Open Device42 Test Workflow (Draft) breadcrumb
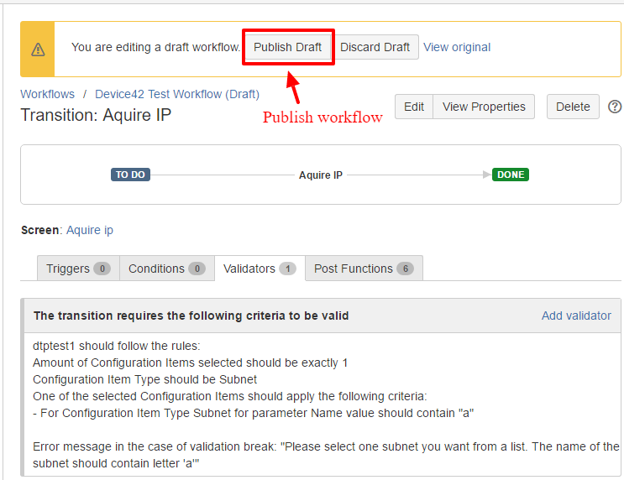The height and width of the screenshot is (480, 624). tap(176, 94)
